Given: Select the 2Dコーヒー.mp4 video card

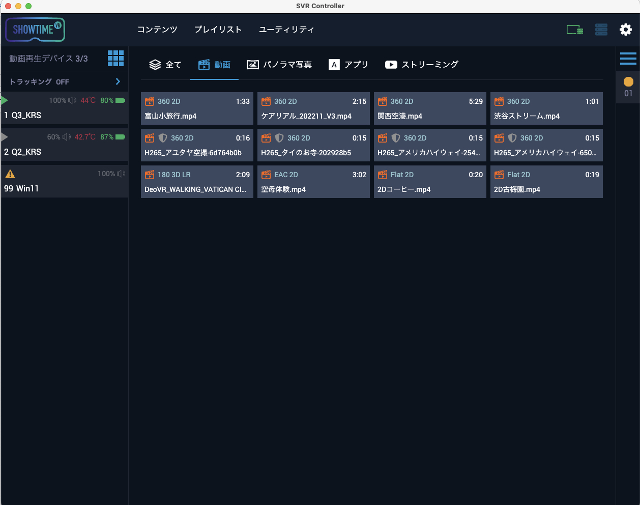Looking at the screenshot, I should point(430,182).
